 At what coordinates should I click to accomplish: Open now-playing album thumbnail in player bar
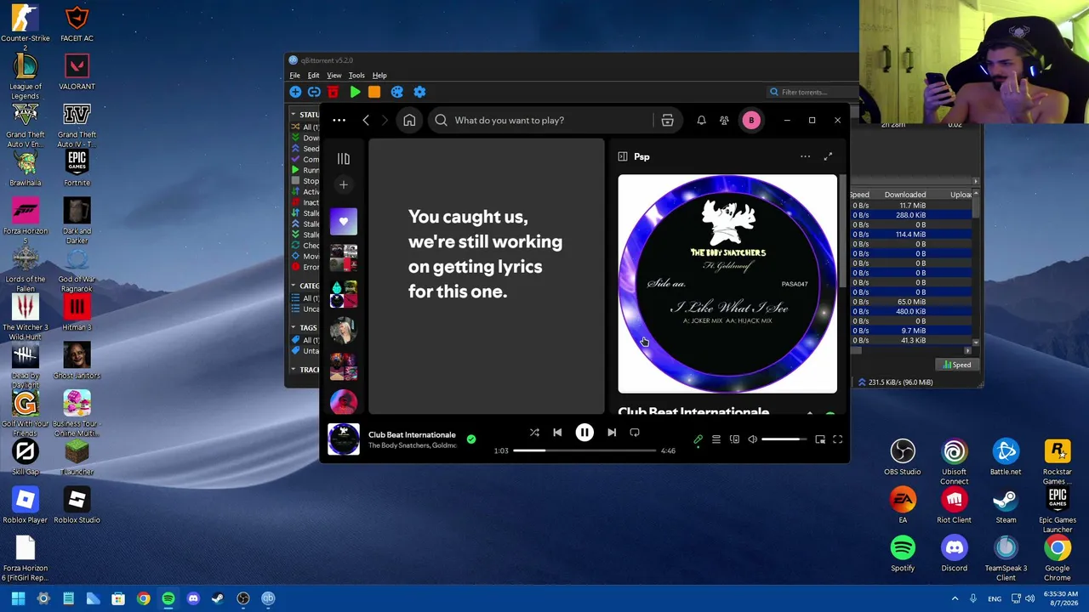click(344, 439)
